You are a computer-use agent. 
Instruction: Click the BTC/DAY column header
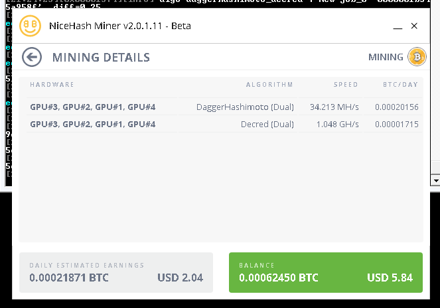click(400, 85)
